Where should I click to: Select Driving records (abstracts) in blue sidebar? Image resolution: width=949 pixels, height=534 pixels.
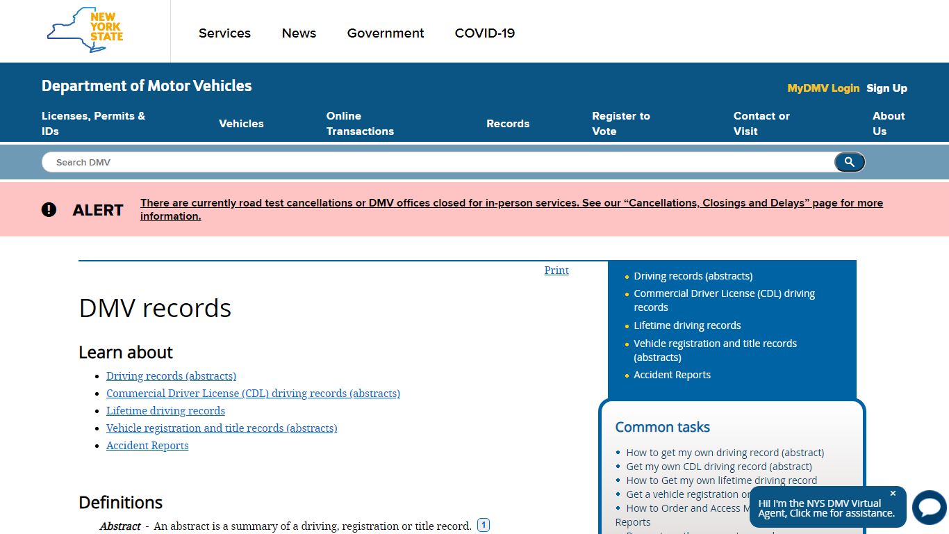coord(693,276)
